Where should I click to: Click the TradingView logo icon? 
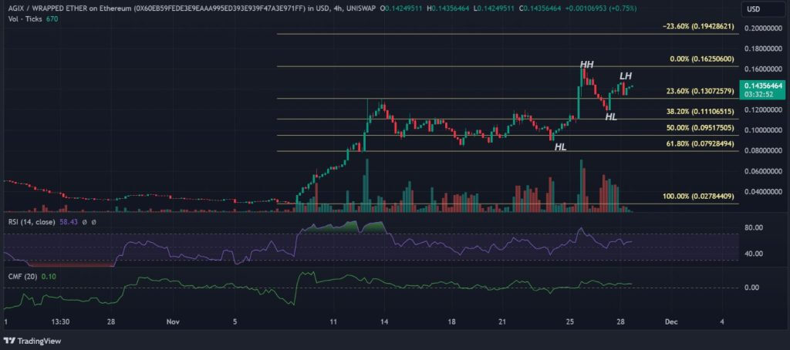click(x=12, y=340)
